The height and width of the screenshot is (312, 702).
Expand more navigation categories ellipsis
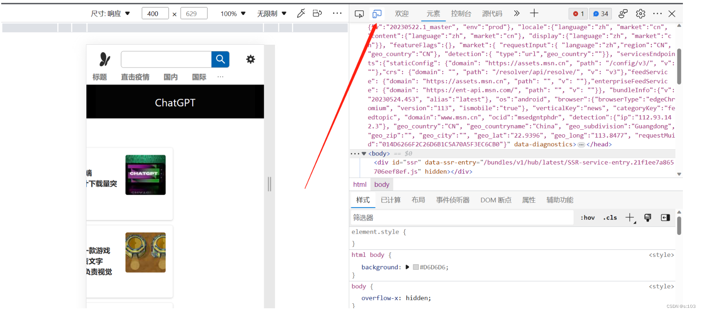221,77
